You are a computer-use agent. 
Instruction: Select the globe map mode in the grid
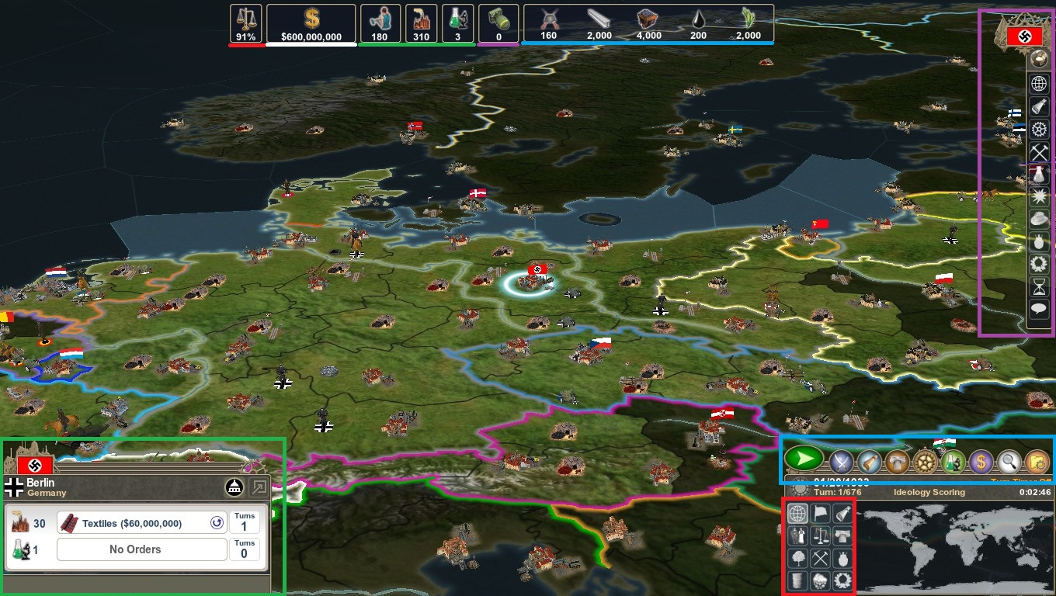coord(797,513)
